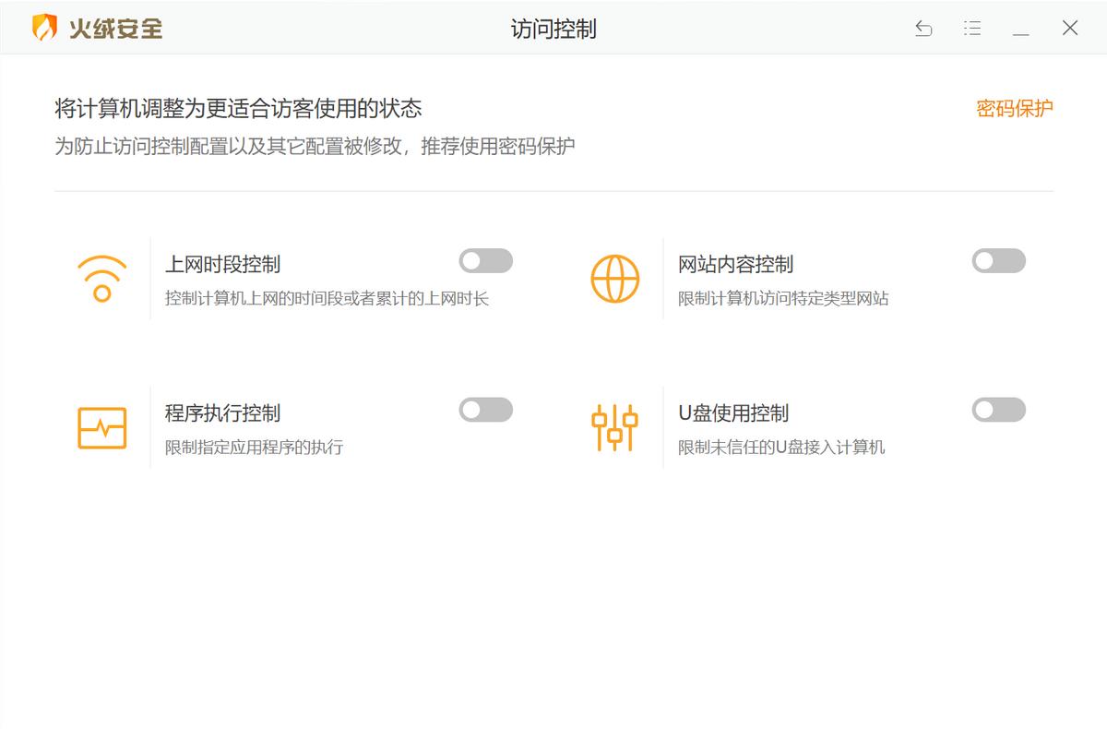1107x729 pixels.
Task: Turn on the 网站内容控制 switch
Action: (x=998, y=261)
